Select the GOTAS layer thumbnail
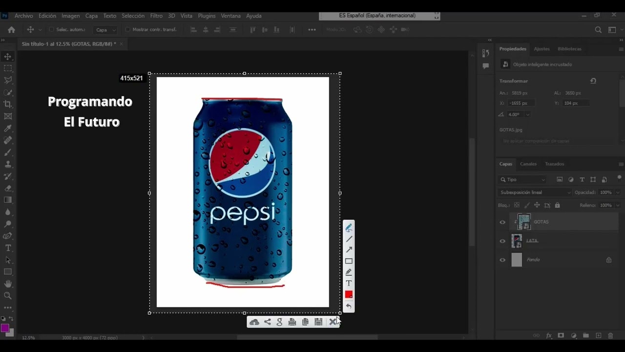The height and width of the screenshot is (352, 625). 524,222
